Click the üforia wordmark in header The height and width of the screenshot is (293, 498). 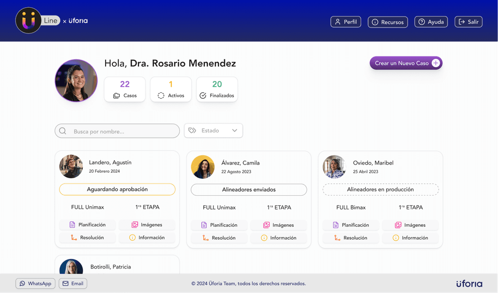[78, 20]
